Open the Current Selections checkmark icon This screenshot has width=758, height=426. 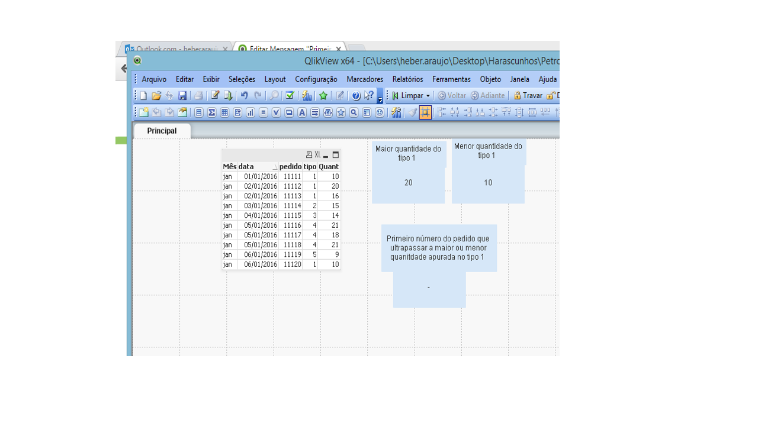[x=290, y=95]
